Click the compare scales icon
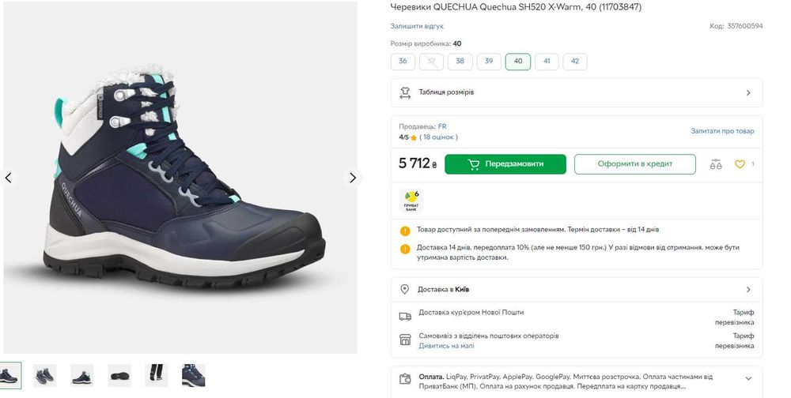Viewport: 791px width, 398px height. tap(716, 164)
